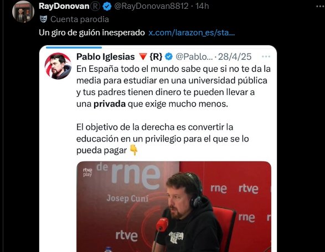Click RayDonovan's blue verified badge
The image size is (325, 252).
(107, 7)
